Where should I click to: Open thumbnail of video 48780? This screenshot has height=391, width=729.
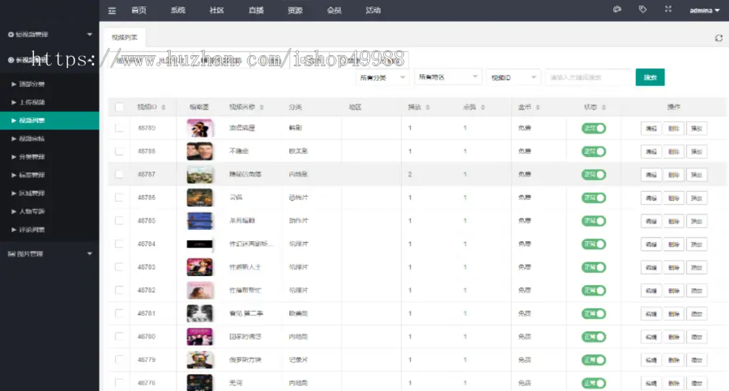(x=200, y=337)
